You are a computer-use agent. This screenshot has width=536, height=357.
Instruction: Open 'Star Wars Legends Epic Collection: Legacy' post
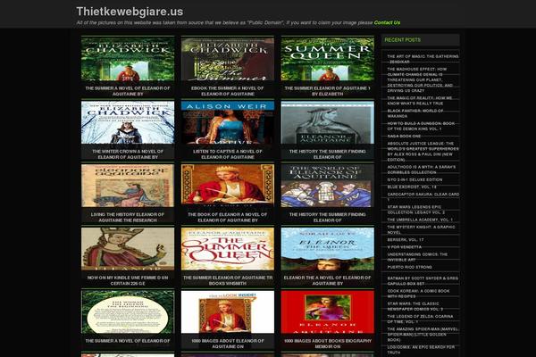(416, 210)
